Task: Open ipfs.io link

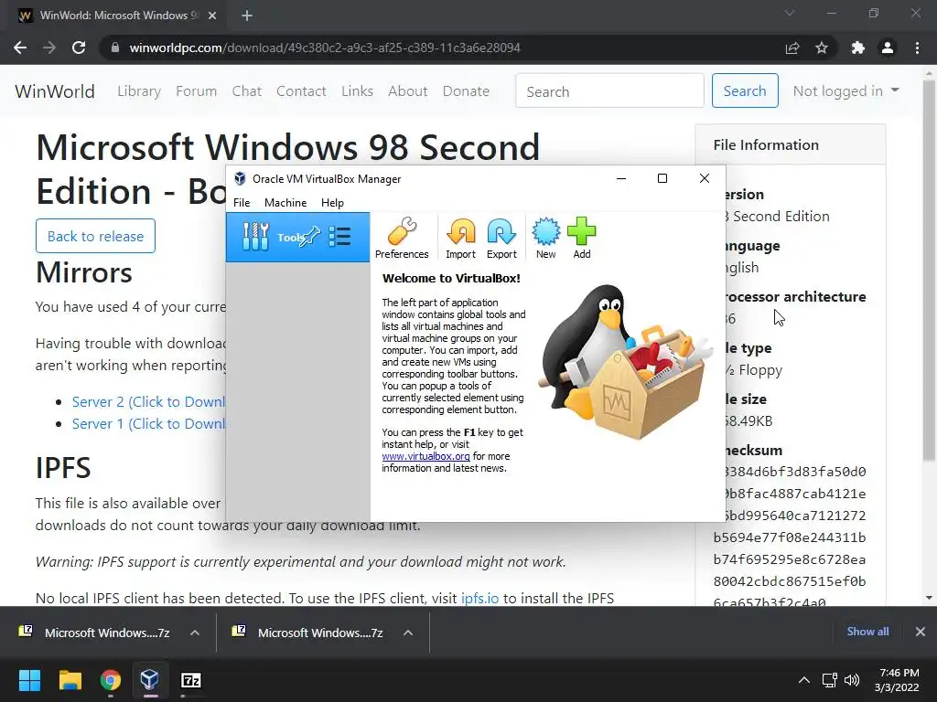Action: click(479, 598)
